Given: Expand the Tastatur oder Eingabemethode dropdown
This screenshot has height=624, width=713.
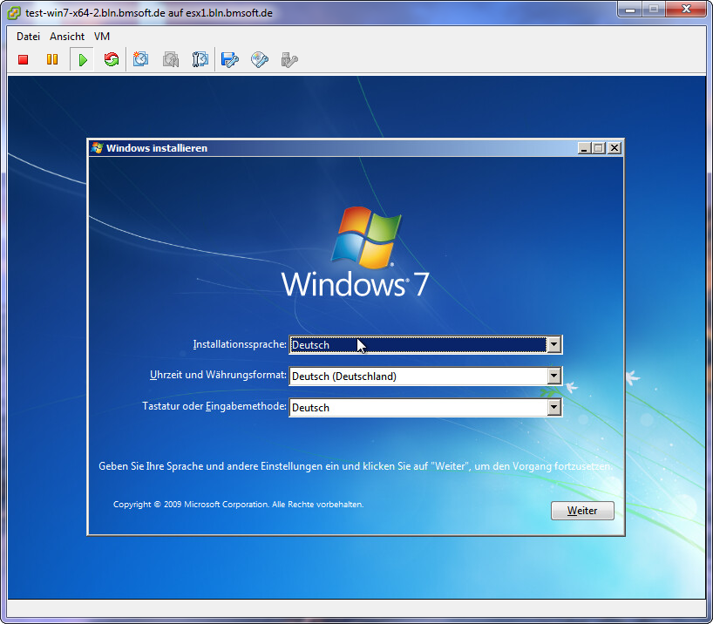Looking at the screenshot, I should [553, 408].
